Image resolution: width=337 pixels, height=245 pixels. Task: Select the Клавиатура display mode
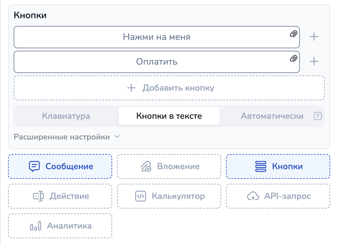pyautogui.click(x=66, y=116)
